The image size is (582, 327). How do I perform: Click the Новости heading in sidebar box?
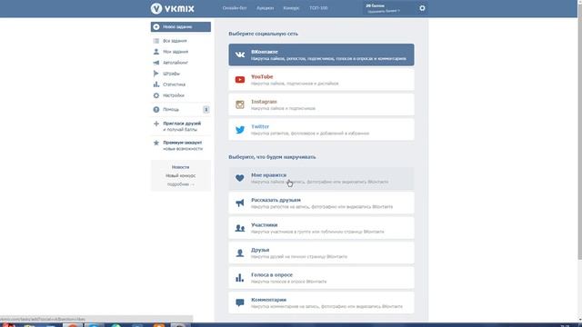point(180,167)
